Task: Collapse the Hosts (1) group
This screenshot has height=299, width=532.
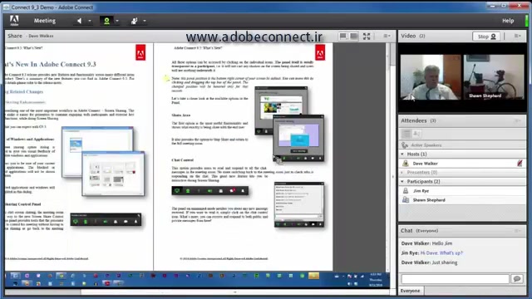Action: (402, 154)
